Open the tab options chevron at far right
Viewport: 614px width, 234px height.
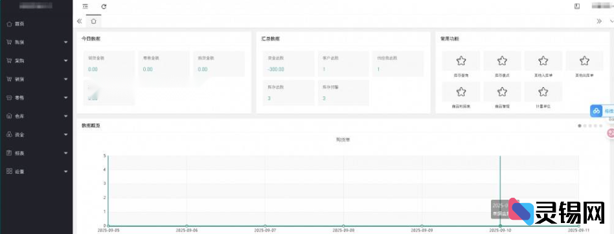point(611,21)
